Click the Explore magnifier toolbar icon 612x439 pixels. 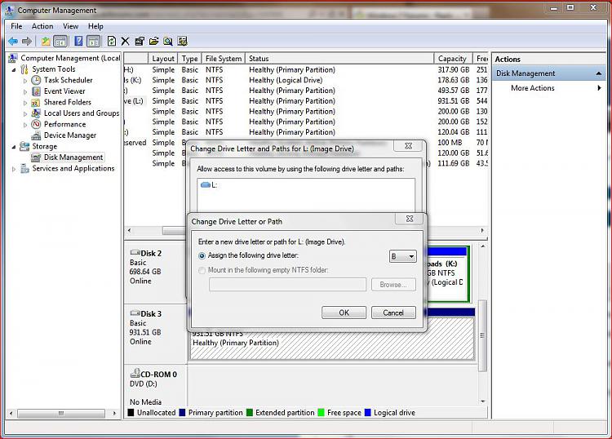[x=168, y=41]
